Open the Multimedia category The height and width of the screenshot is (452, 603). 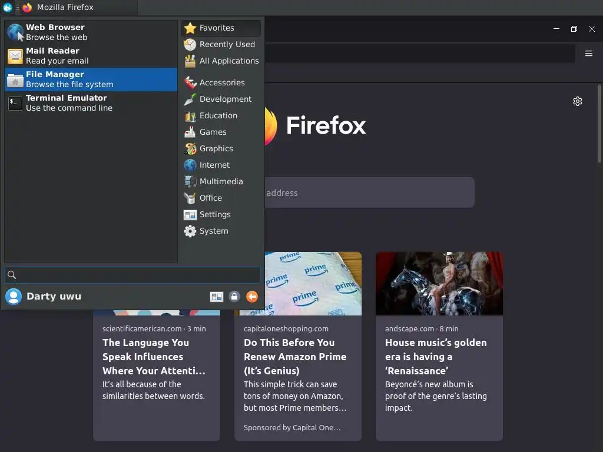click(x=221, y=181)
